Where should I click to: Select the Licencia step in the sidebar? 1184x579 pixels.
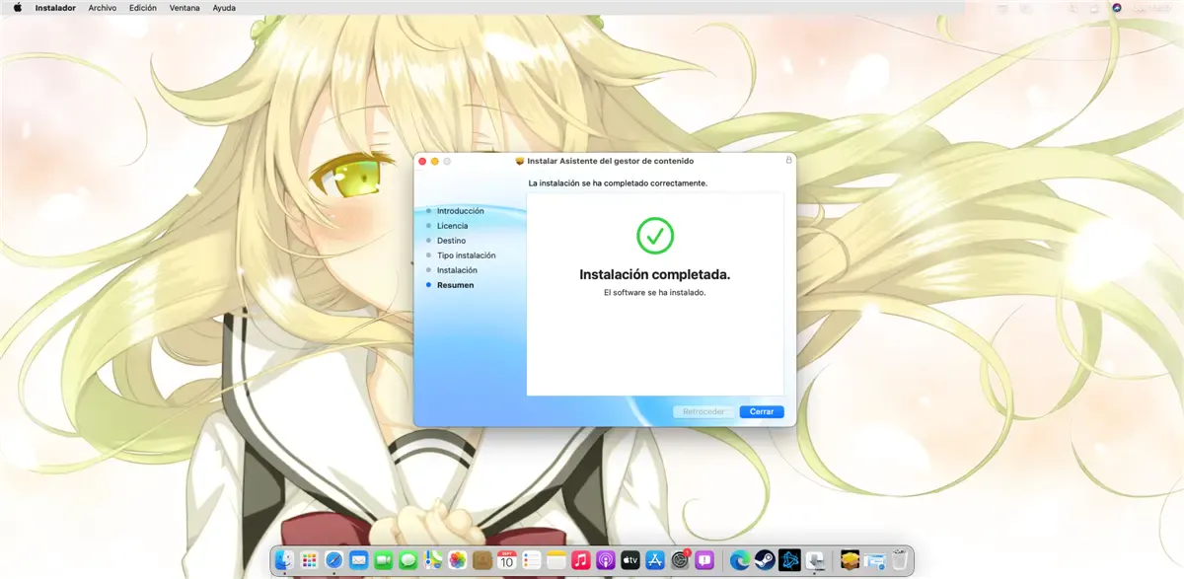pyautogui.click(x=453, y=226)
